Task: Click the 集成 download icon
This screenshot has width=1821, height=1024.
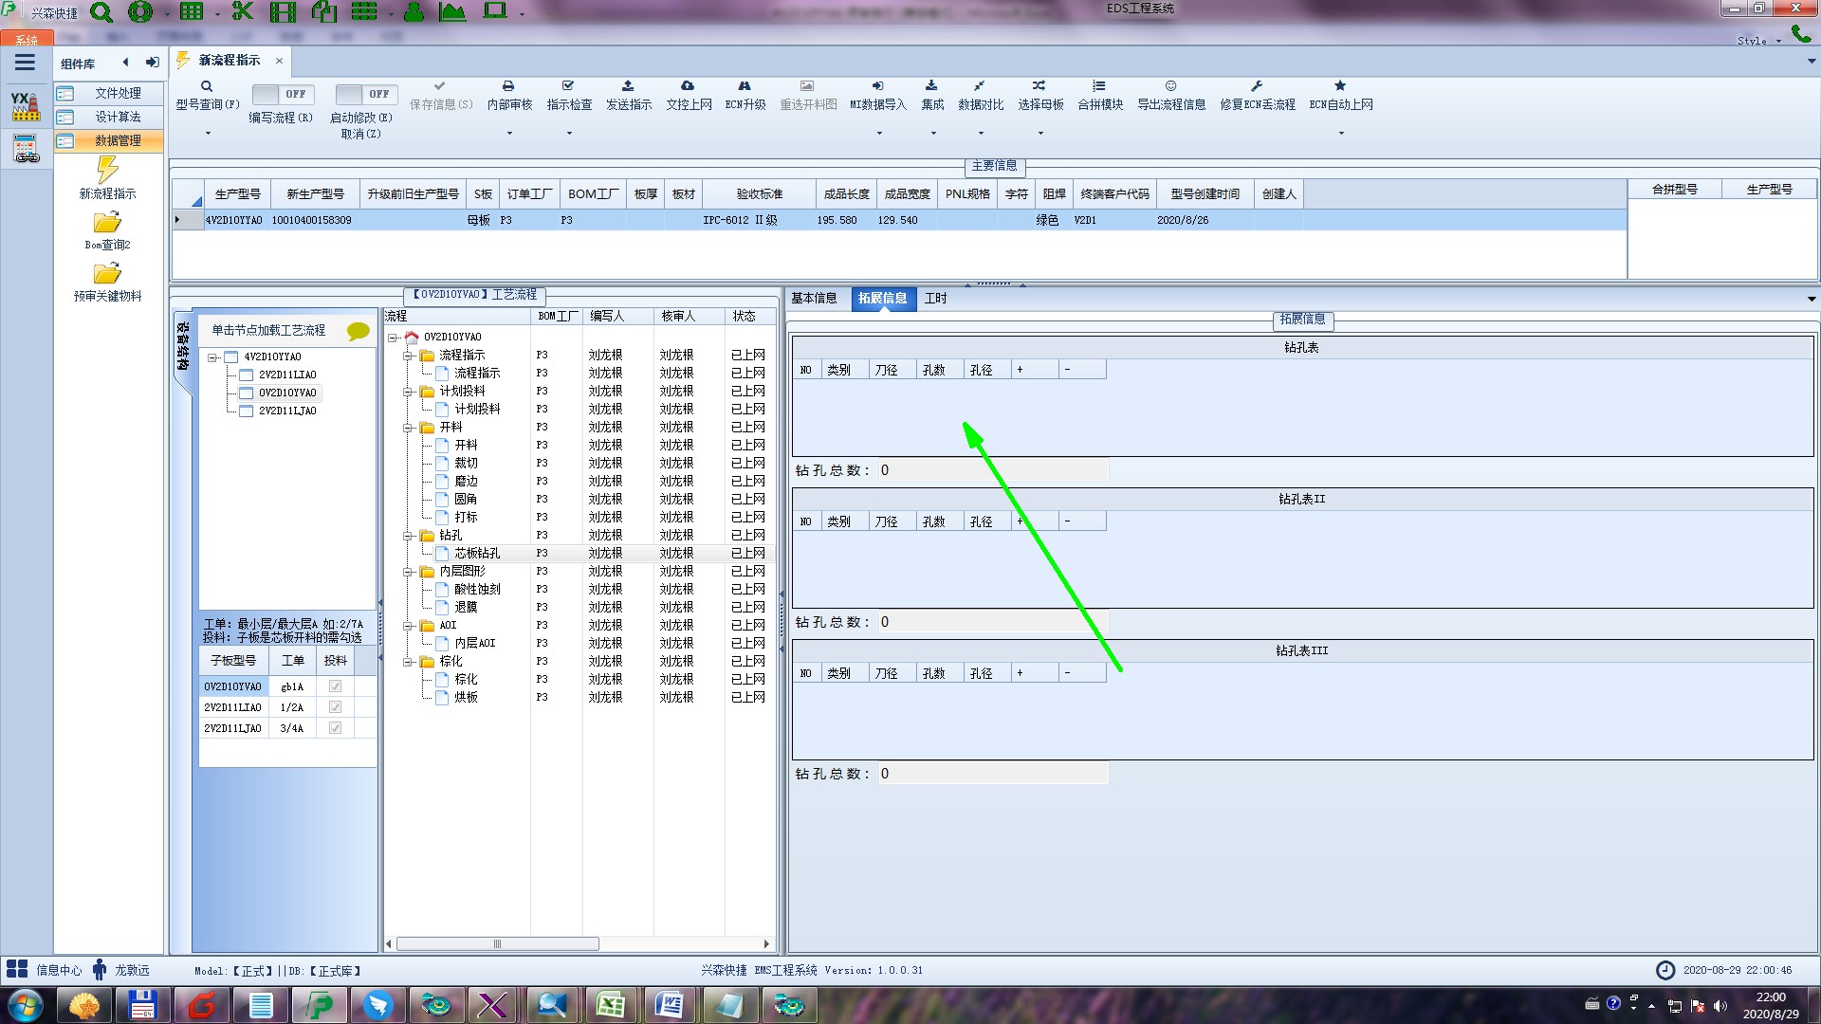Action: (931, 86)
